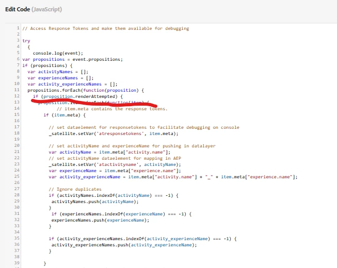Image resolution: width=337 pixels, height=268 pixels.
Task: Click line number 39 in the gutter
Action: point(17,263)
